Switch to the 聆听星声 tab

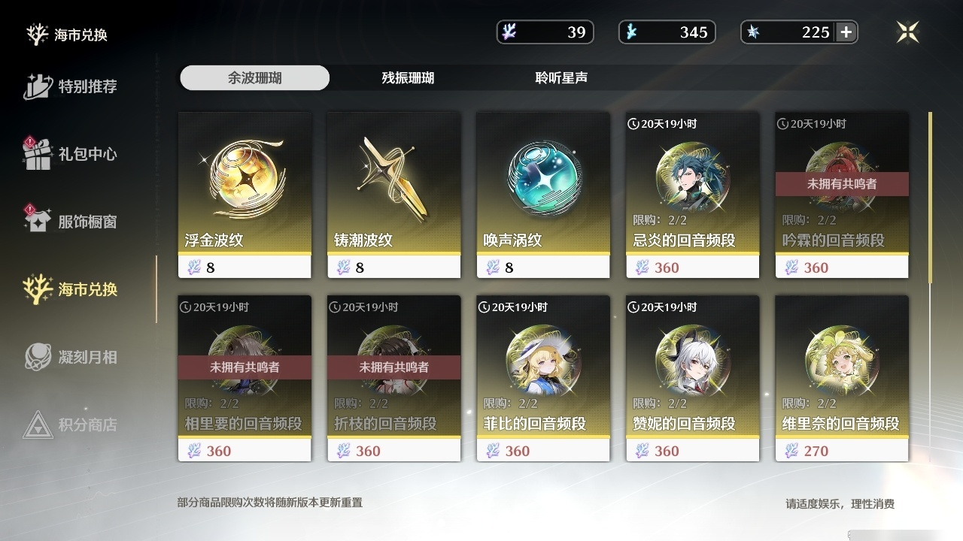(561, 78)
